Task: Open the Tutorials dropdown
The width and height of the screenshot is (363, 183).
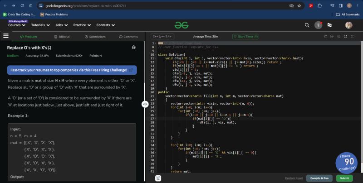Action: [x=40, y=25]
